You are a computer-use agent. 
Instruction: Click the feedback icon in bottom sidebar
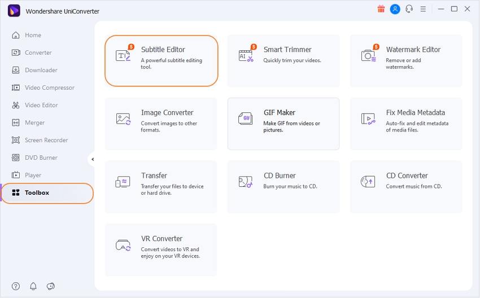coord(51,286)
